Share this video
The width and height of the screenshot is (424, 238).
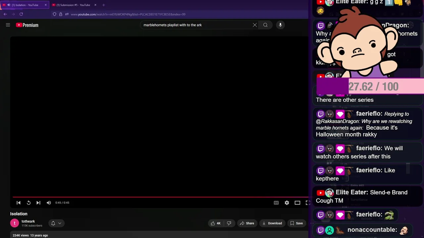click(247, 223)
